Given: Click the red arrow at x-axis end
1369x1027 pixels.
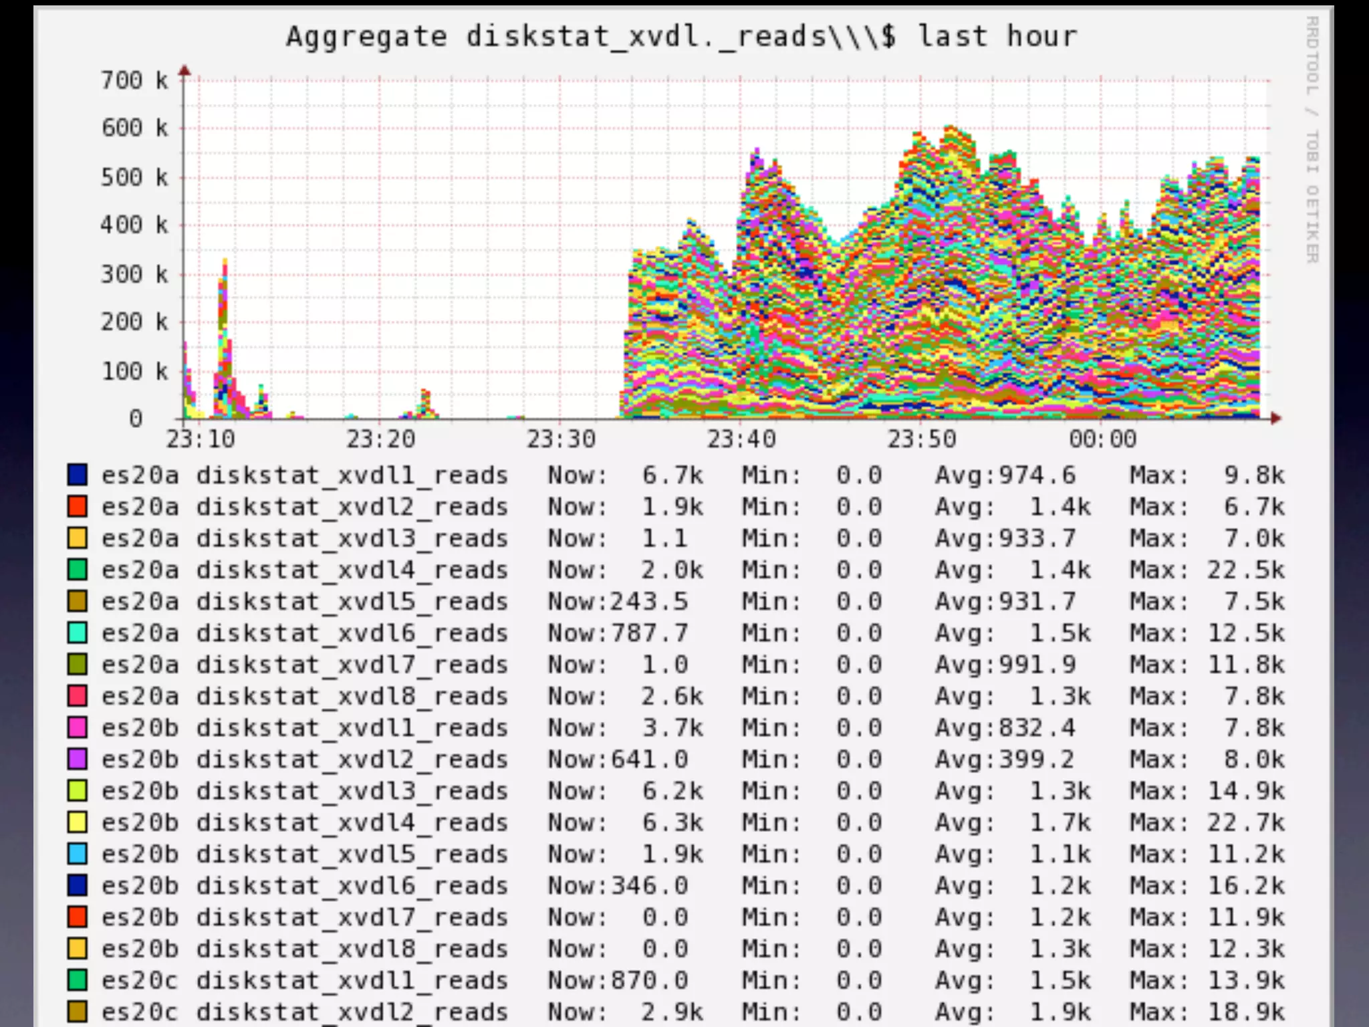Looking at the screenshot, I should pos(1275,419).
